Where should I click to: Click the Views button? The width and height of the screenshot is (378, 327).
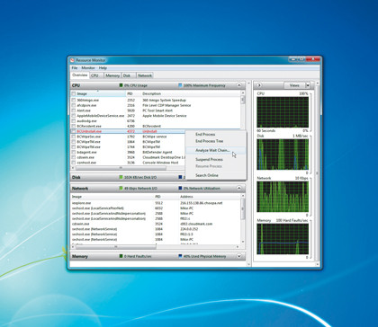294,85
